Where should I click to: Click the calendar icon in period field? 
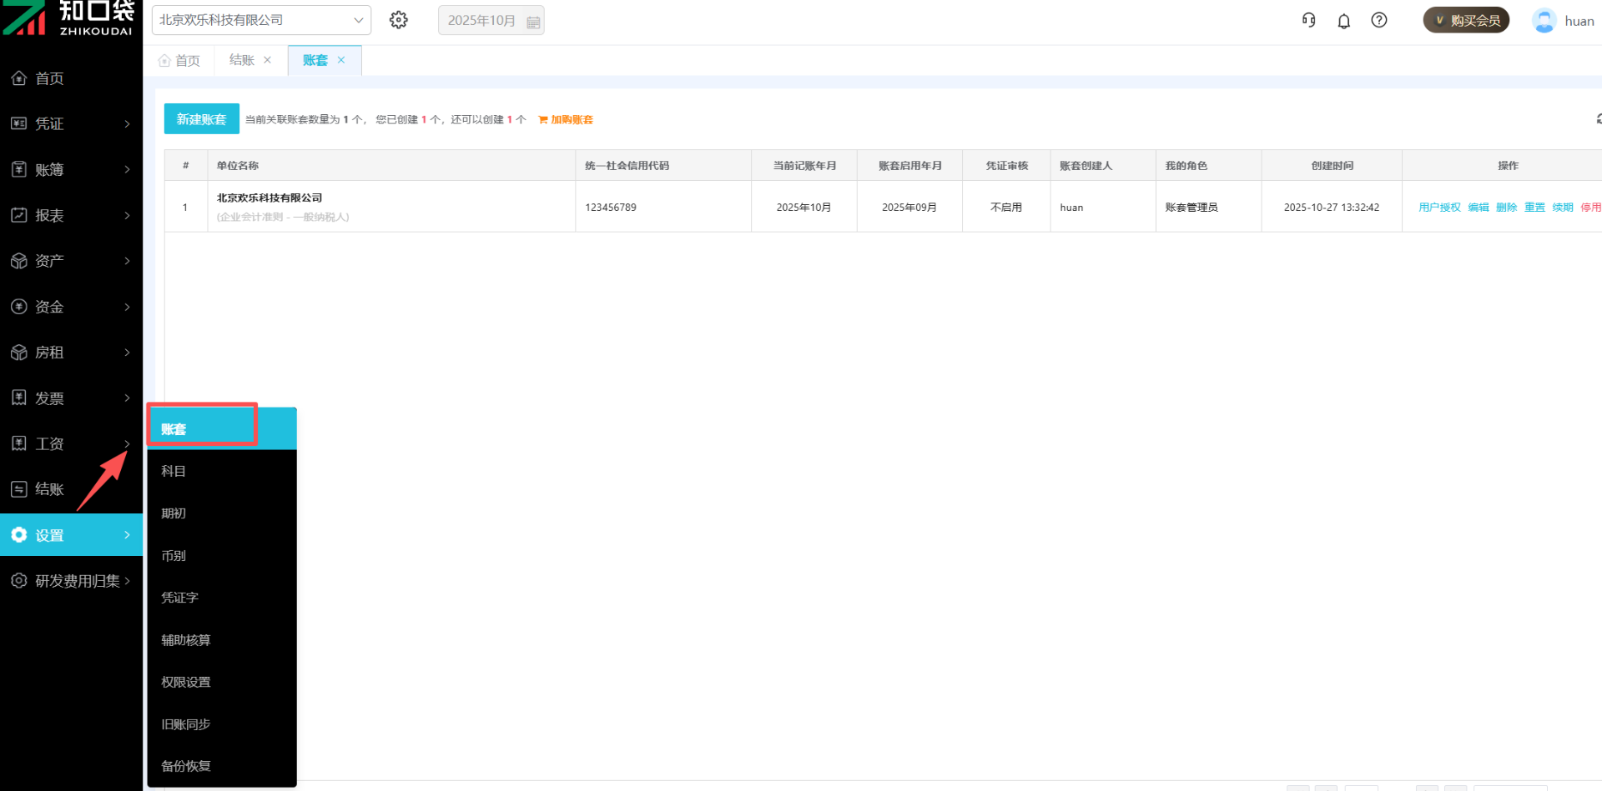533,22
